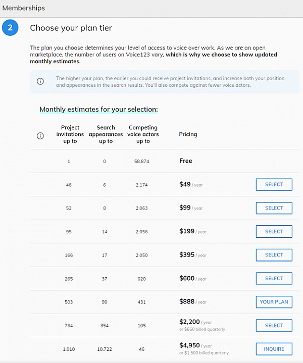Image resolution: width=303 pixels, height=363 pixels.
Task: Select the $49 per year plan
Action: (274, 184)
